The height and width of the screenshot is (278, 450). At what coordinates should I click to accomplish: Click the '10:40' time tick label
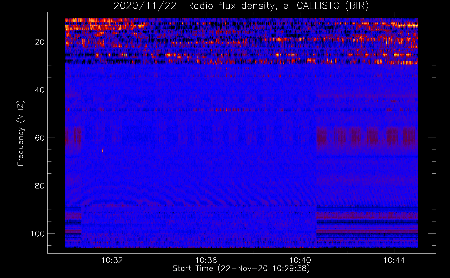[x=300, y=260]
